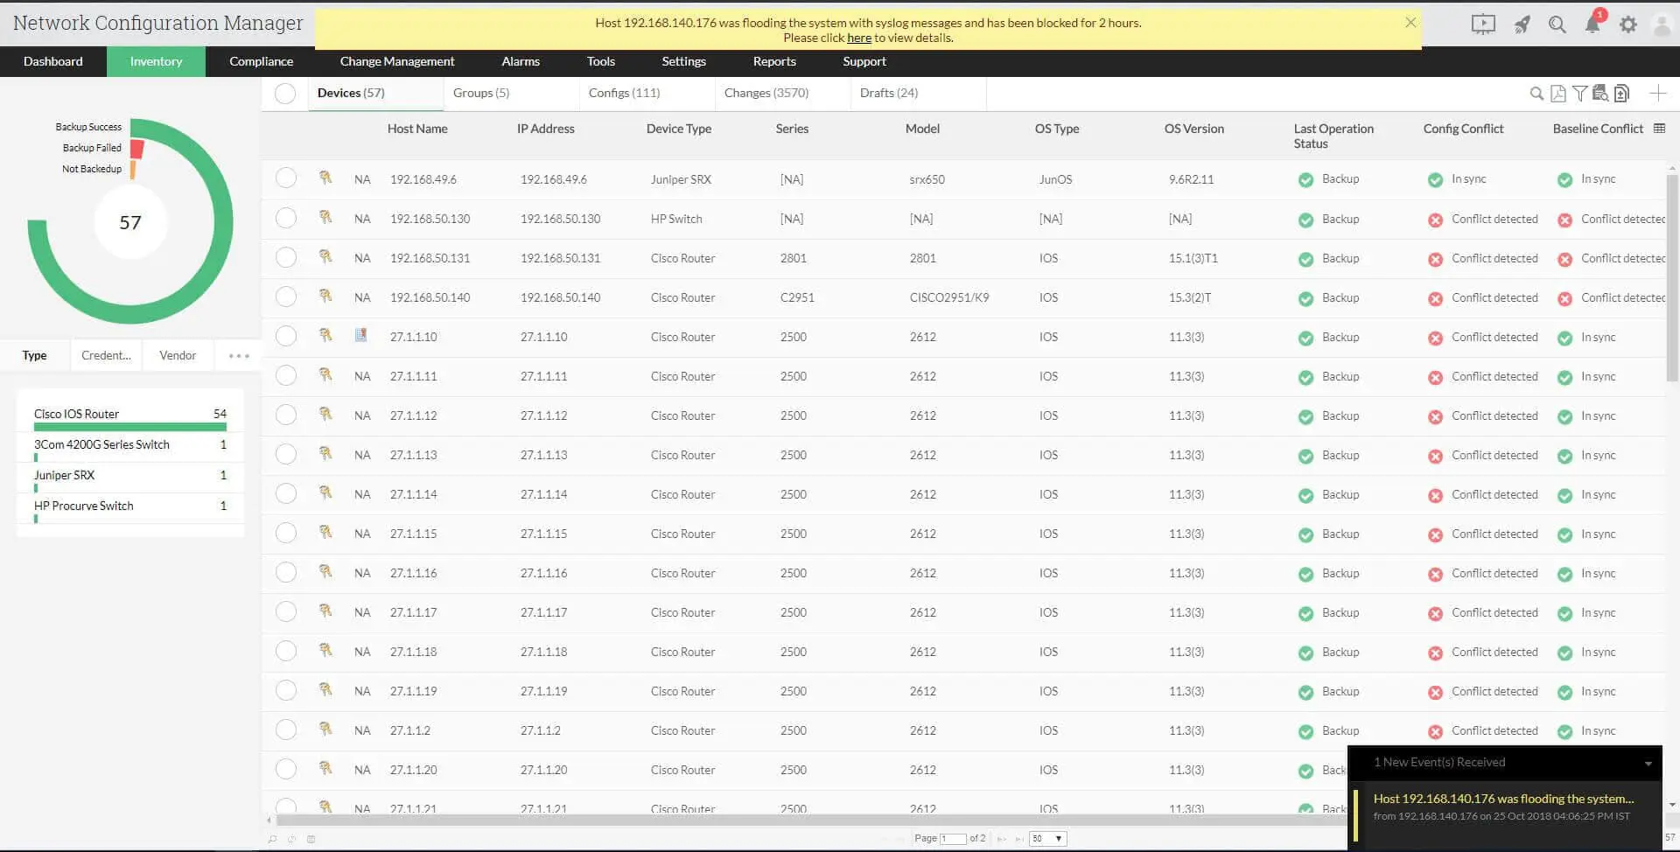The width and height of the screenshot is (1680, 852).
Task: Open the Compliance menu
Action: point(260,61)
